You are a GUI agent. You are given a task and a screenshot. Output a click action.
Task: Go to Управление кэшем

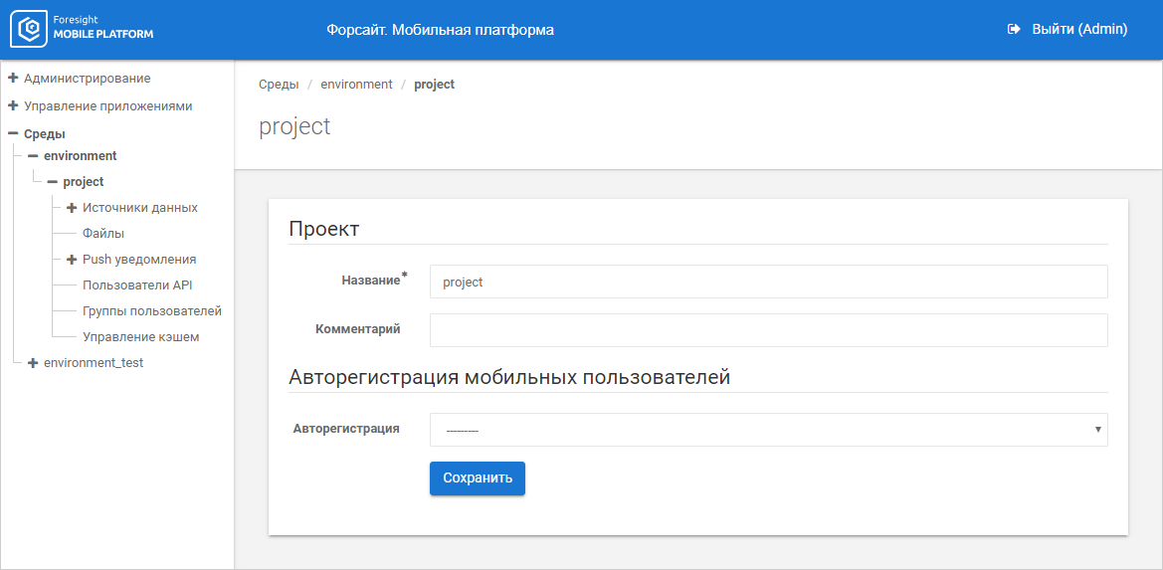point(140,337)
